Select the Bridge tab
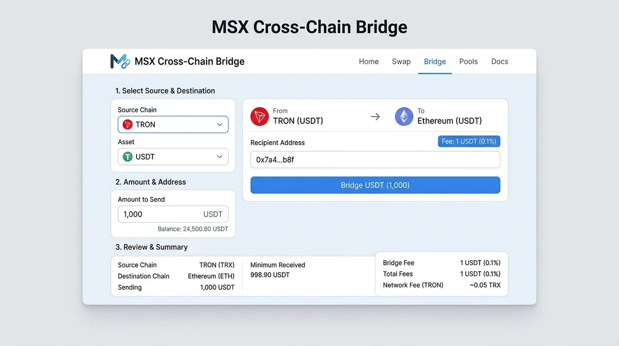Screen dimensions: 619x346 435,61
